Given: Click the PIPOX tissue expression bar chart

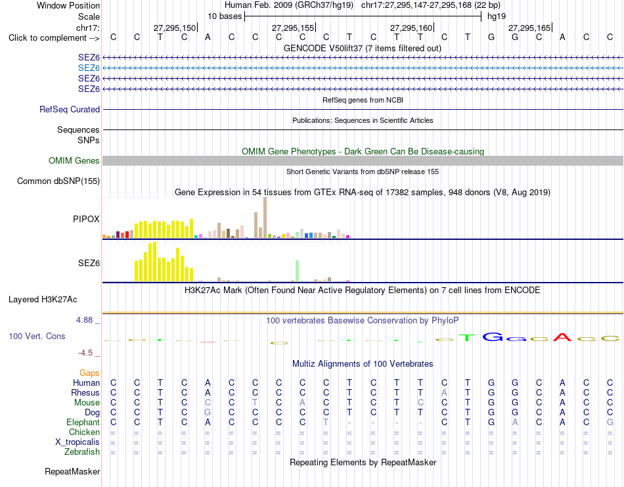Looking at the screenshot, I should (x=226, y=218).
